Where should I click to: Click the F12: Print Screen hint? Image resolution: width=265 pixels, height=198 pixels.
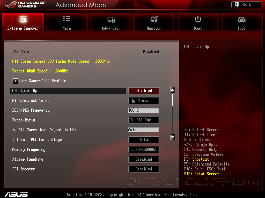[202, 174]
